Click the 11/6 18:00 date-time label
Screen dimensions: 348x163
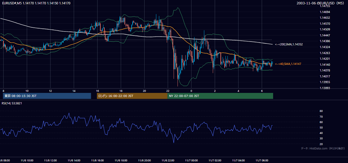(x=121, y=161)
